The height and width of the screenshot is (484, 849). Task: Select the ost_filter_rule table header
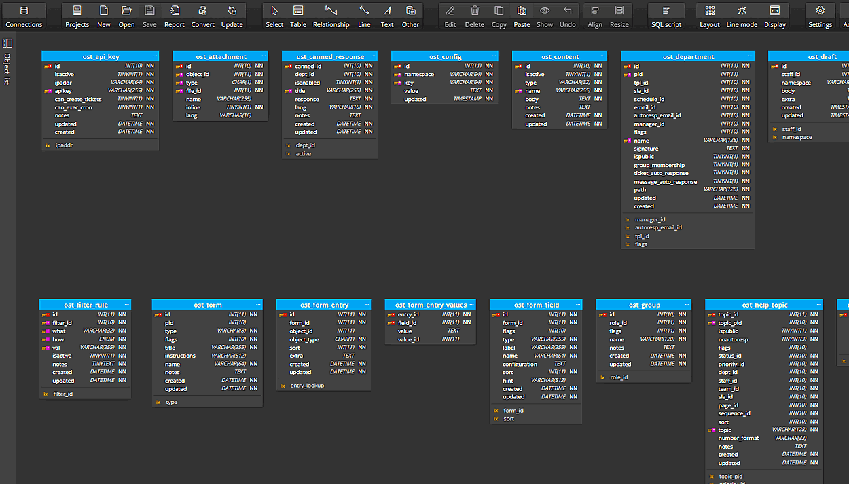(86, 305)
